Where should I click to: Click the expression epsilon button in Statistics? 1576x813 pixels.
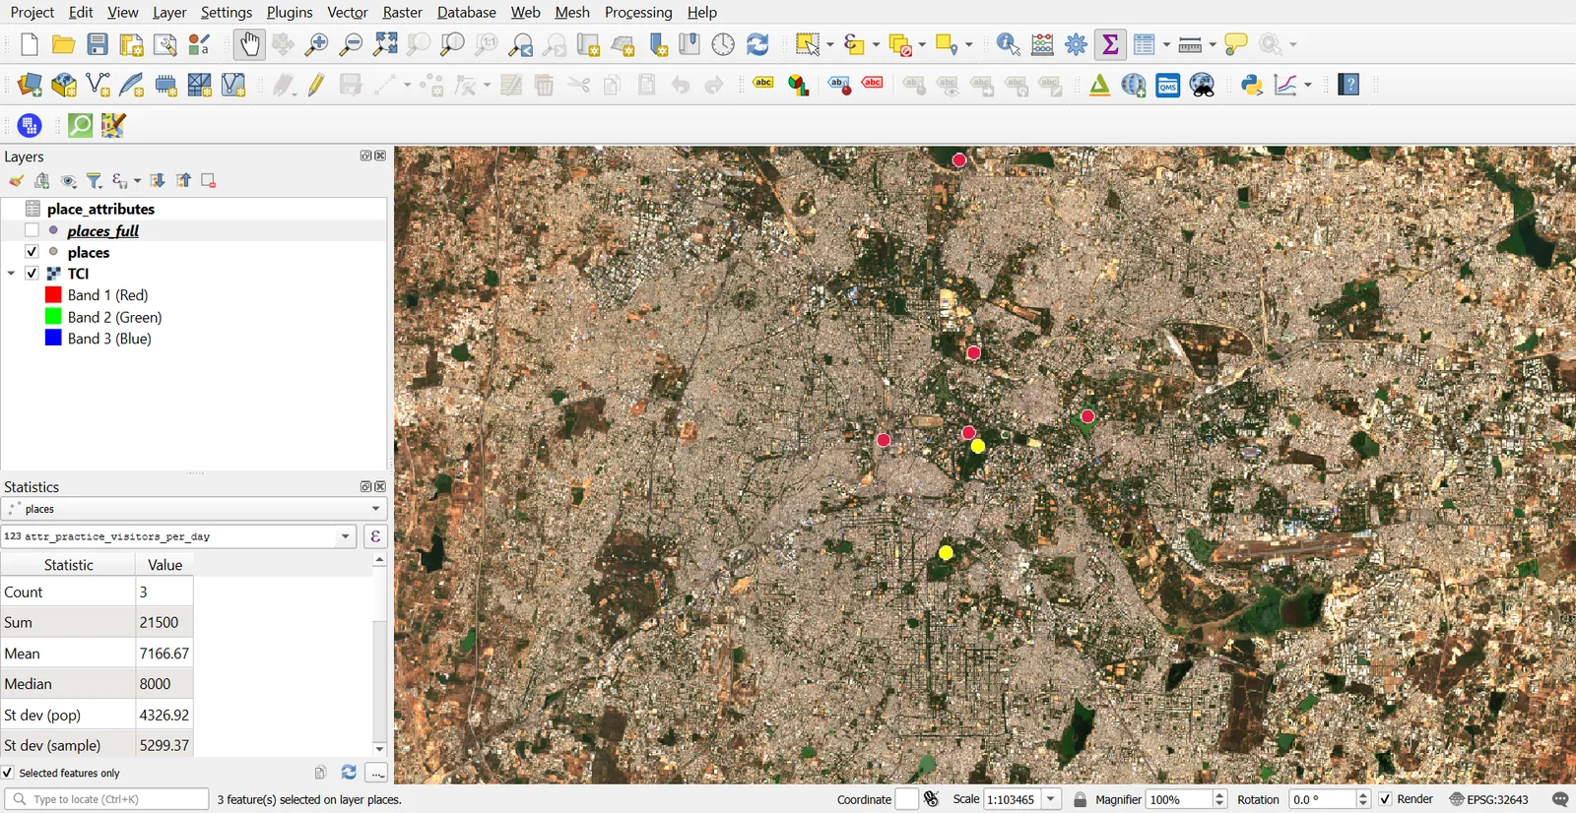point(375,536)
